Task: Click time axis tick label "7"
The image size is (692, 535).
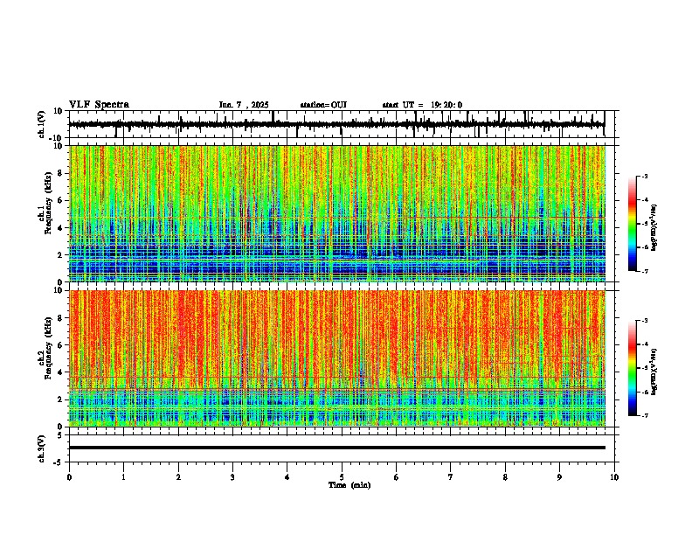Action: point(451,477)
